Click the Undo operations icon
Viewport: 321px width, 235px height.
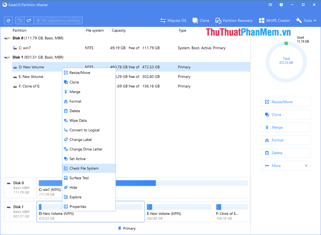(x=19, y=20)
